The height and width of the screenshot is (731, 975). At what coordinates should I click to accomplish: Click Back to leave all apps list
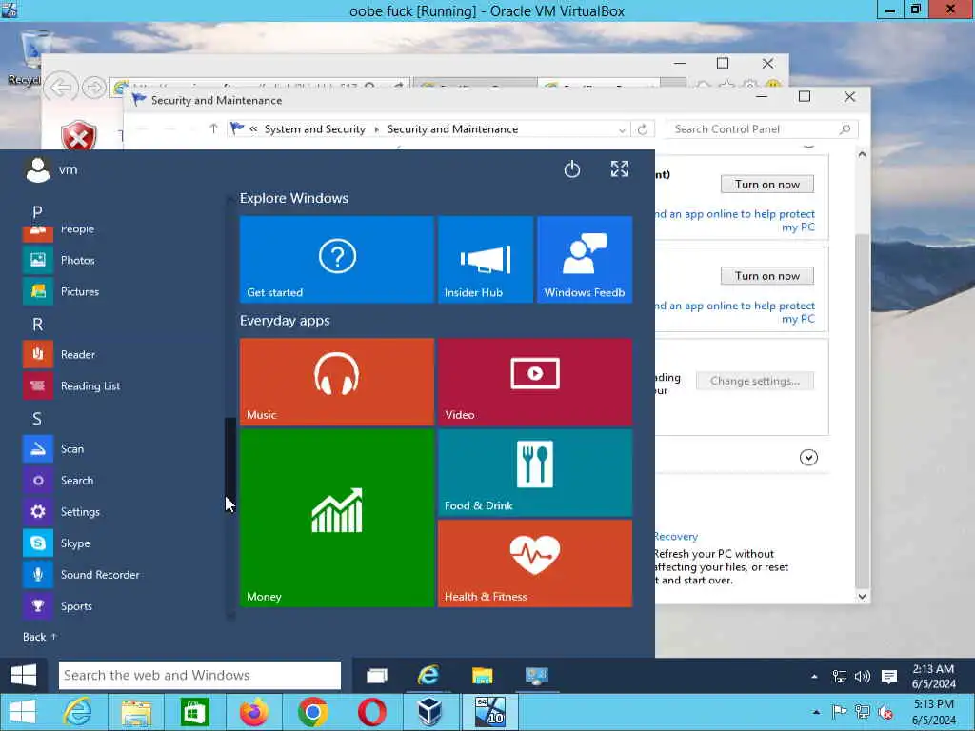[40, 637]
